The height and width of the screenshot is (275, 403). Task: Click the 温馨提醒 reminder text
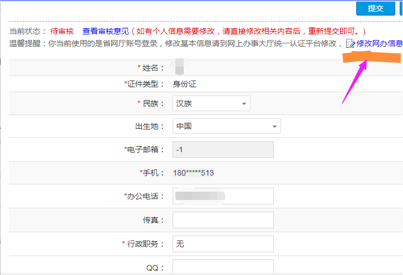[x=175, y=43]
